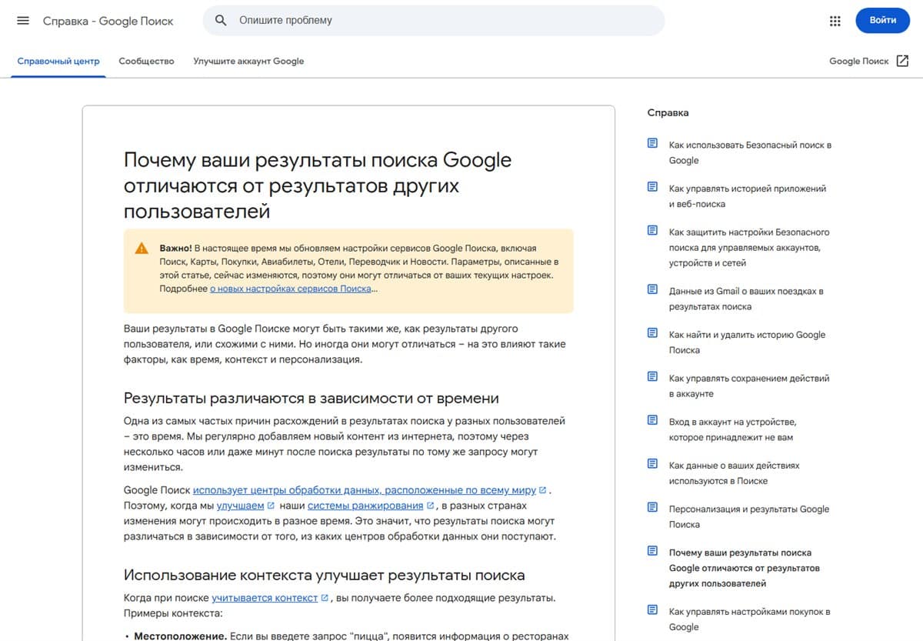Open the учитывается контекст link
The image size is (923, 641).
click(x=265, y=598)
